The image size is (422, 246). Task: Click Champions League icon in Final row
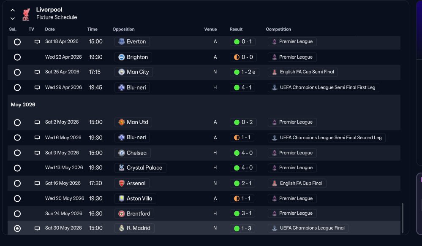[275, 228]
